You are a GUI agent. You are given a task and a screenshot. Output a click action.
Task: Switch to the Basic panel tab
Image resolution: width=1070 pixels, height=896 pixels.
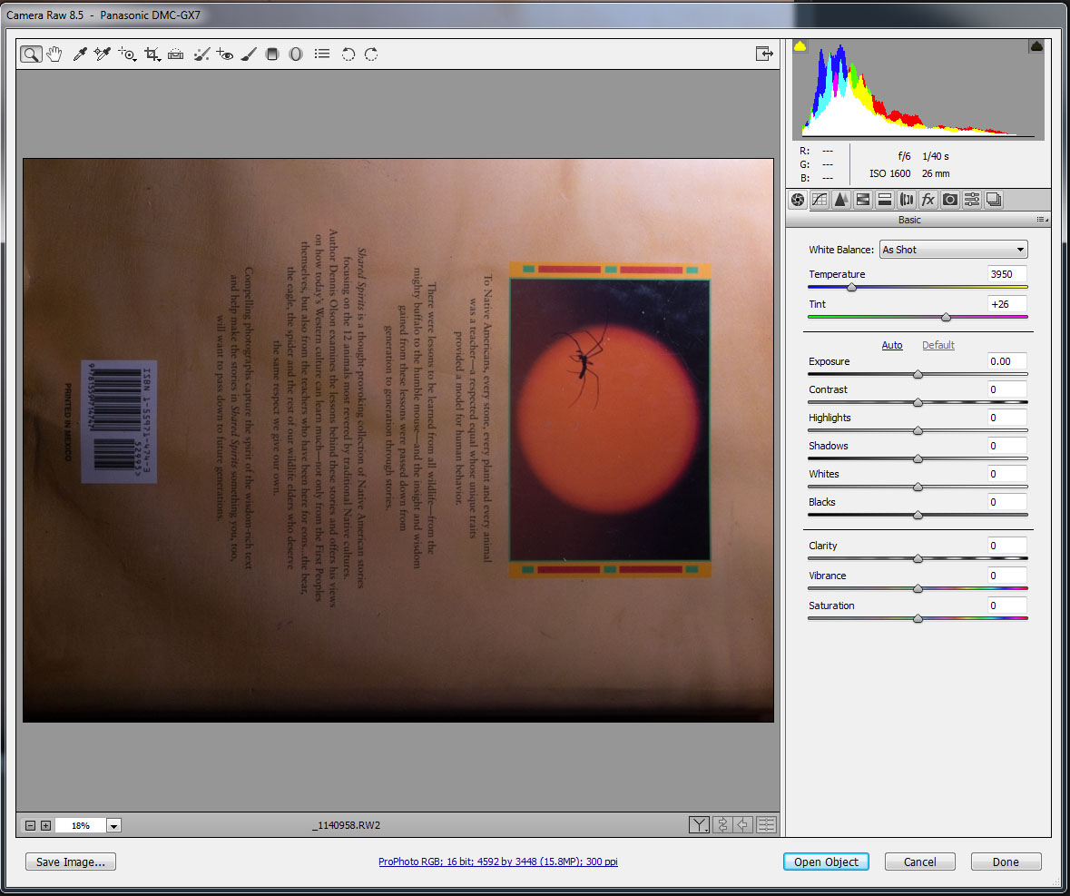798,200
